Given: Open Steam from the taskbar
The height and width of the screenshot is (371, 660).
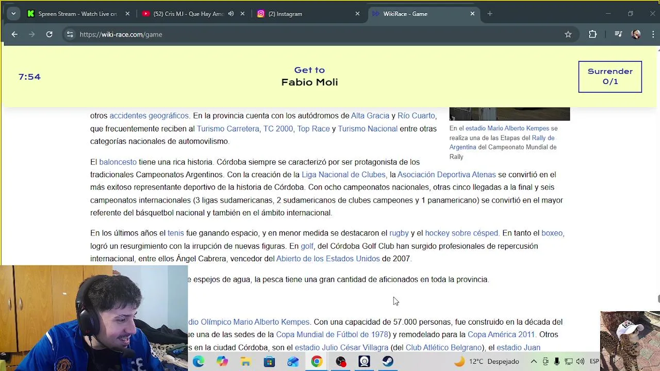Looking at the screenshot, I should tap(388, 362).
